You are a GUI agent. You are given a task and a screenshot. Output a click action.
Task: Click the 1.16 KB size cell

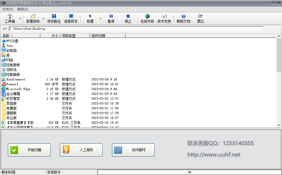[x=52, y=79]
